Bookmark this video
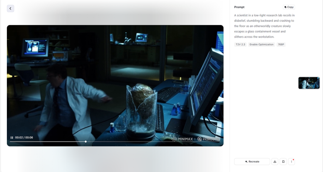The image size is (323, 172). point(283,162)
